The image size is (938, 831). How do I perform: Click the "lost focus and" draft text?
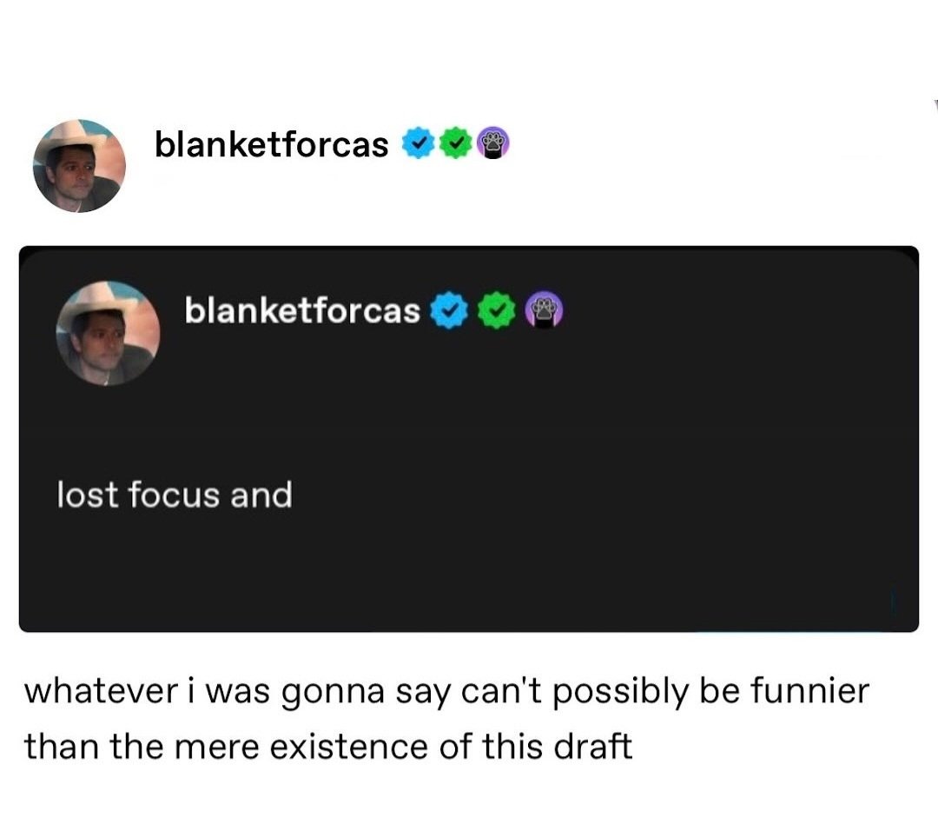175,495
